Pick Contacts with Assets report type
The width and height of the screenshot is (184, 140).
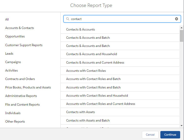pos(120,112)
